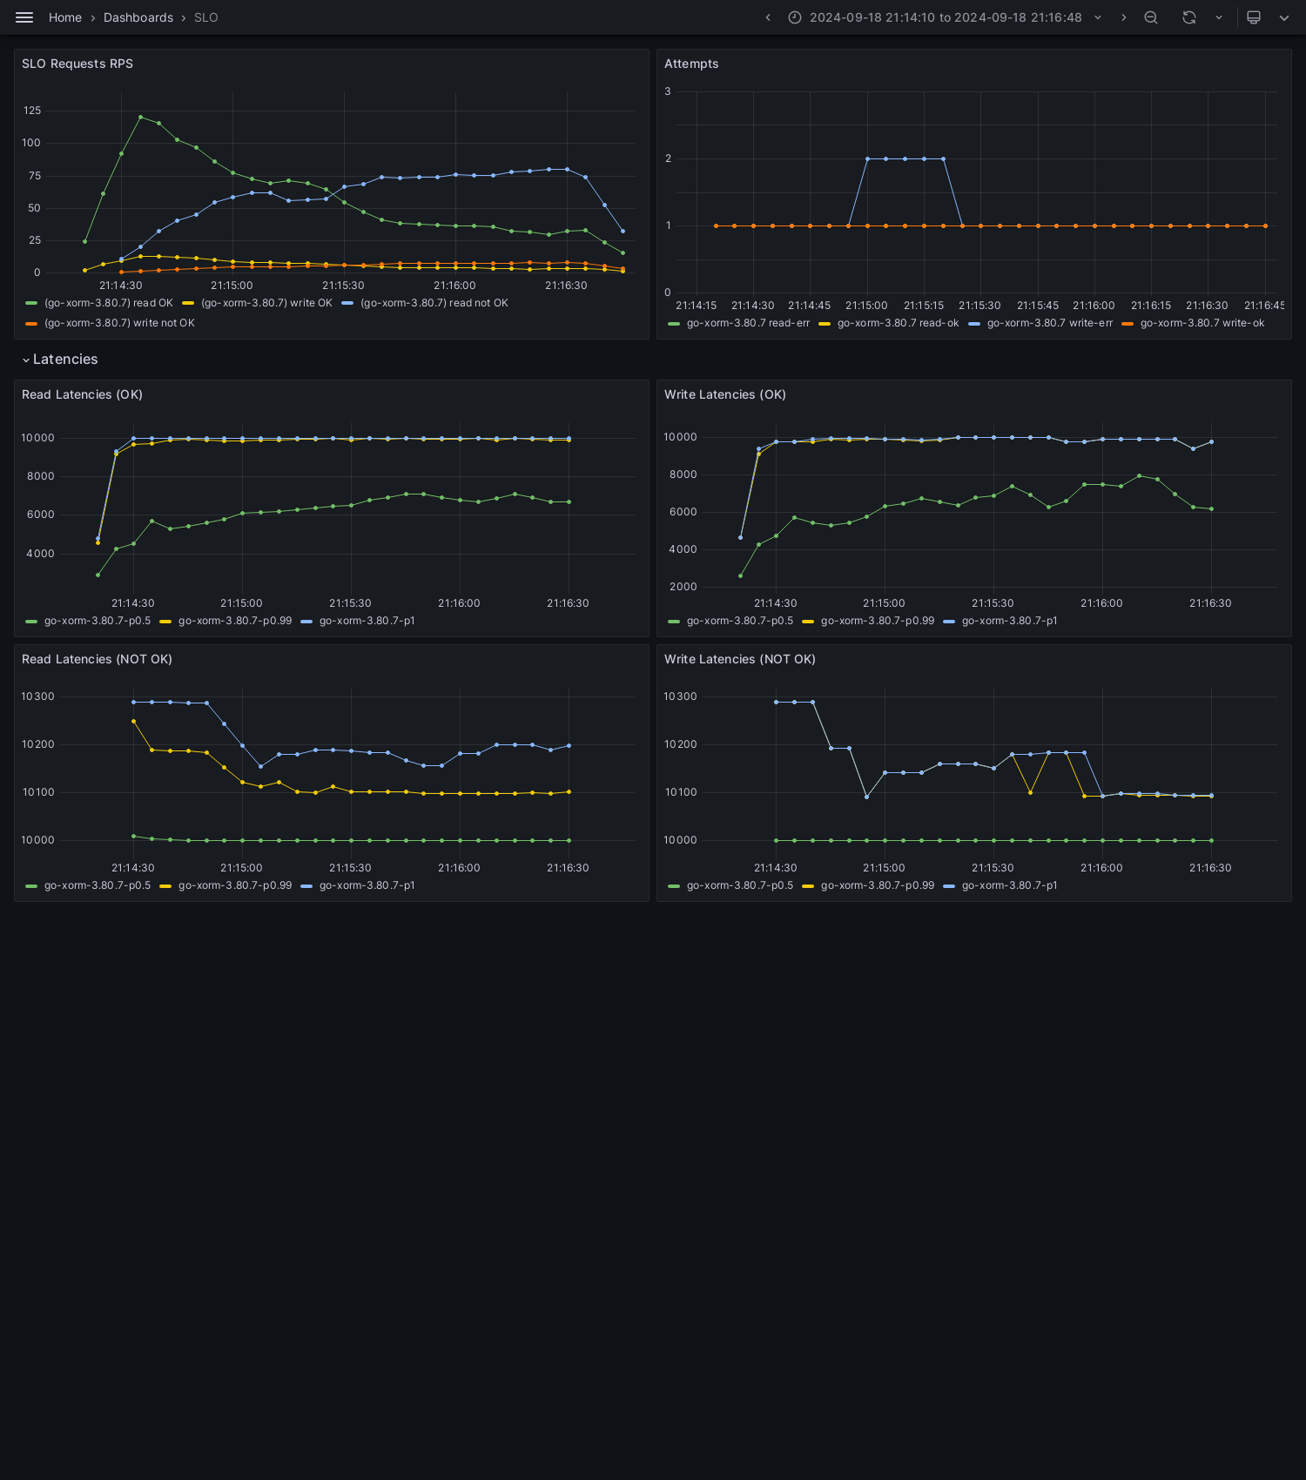Go to Home breadcrumb
The width and height of the screenshot is (1306, 1480).
pyautogui.click(x=65, y=17)
